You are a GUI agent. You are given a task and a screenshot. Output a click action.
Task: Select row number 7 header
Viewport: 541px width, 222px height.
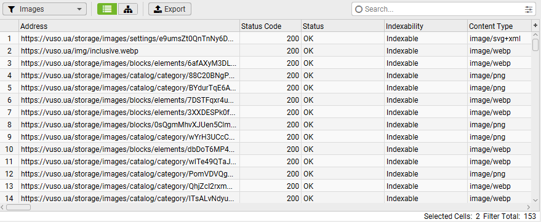click(x=9, y=113)
